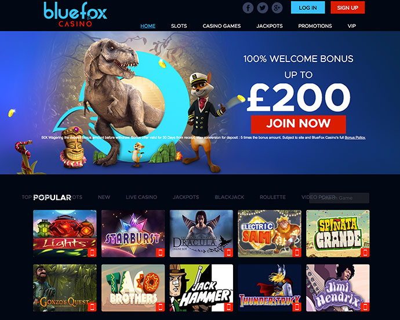Click the mobile icon on Dracula tile

[x=228, y=253]
